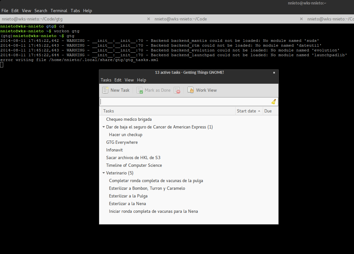Click the Start date column header text

[246, 111]
